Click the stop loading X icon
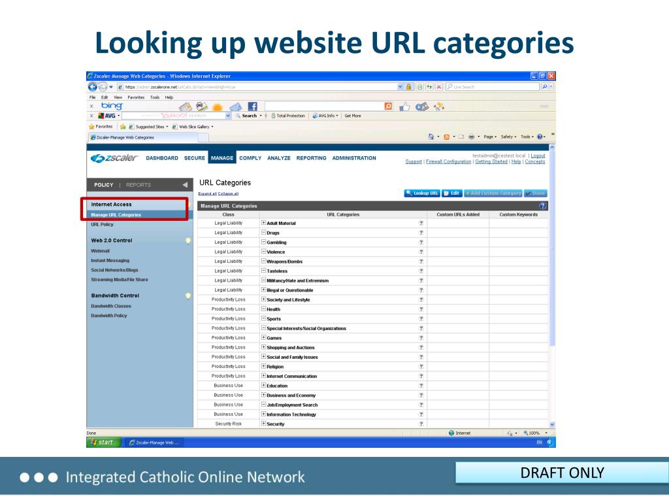Viewport: 669px width, 502px height. click(438, 87)
